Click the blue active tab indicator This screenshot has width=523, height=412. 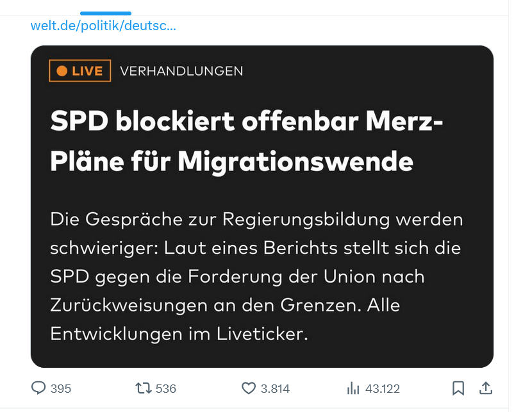click(x=106, y=13)
